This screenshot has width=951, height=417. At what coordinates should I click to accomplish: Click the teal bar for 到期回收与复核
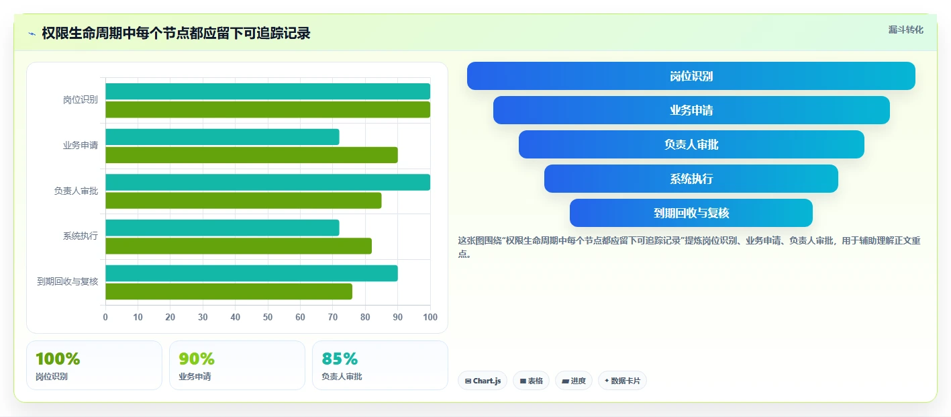tap(252, 273)
